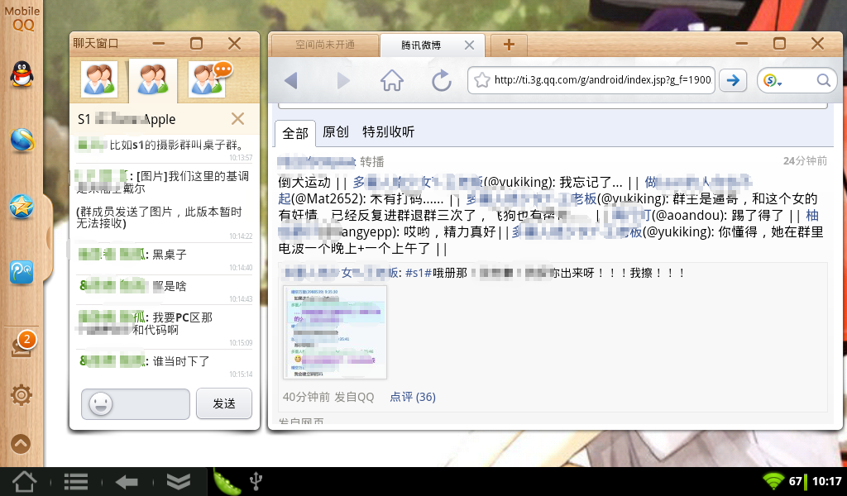Open a new browser tab with plus
The height and width of the screenshot is (496, 847).
pos(509,45)
